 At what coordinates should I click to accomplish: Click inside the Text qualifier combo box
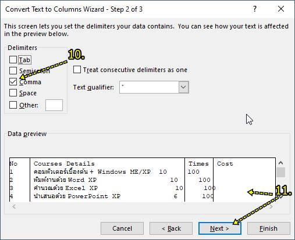tap(149, 87)
